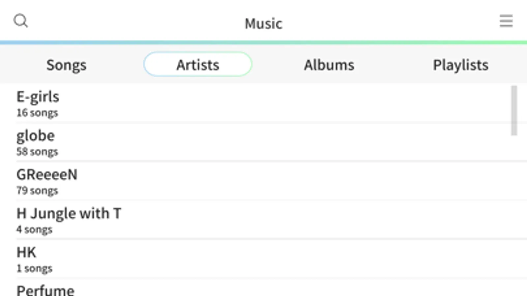Go to the Playlists tab
Viewport: 527px width, 296px height.
[460, 65]
